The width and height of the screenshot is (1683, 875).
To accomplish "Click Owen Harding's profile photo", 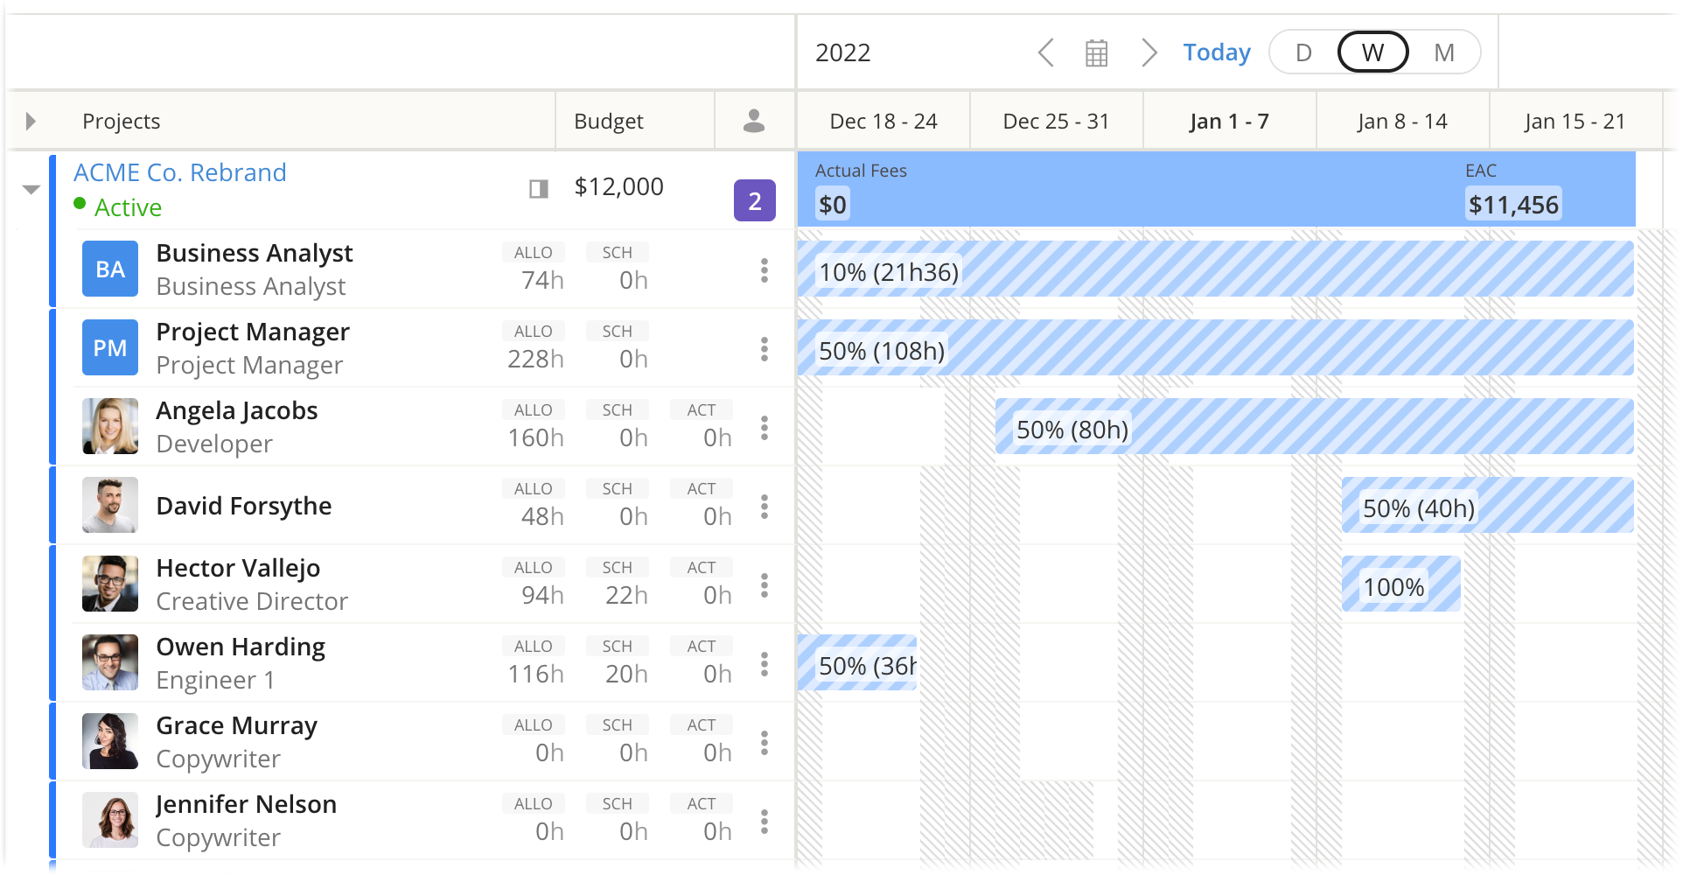I will click(110, 662).
